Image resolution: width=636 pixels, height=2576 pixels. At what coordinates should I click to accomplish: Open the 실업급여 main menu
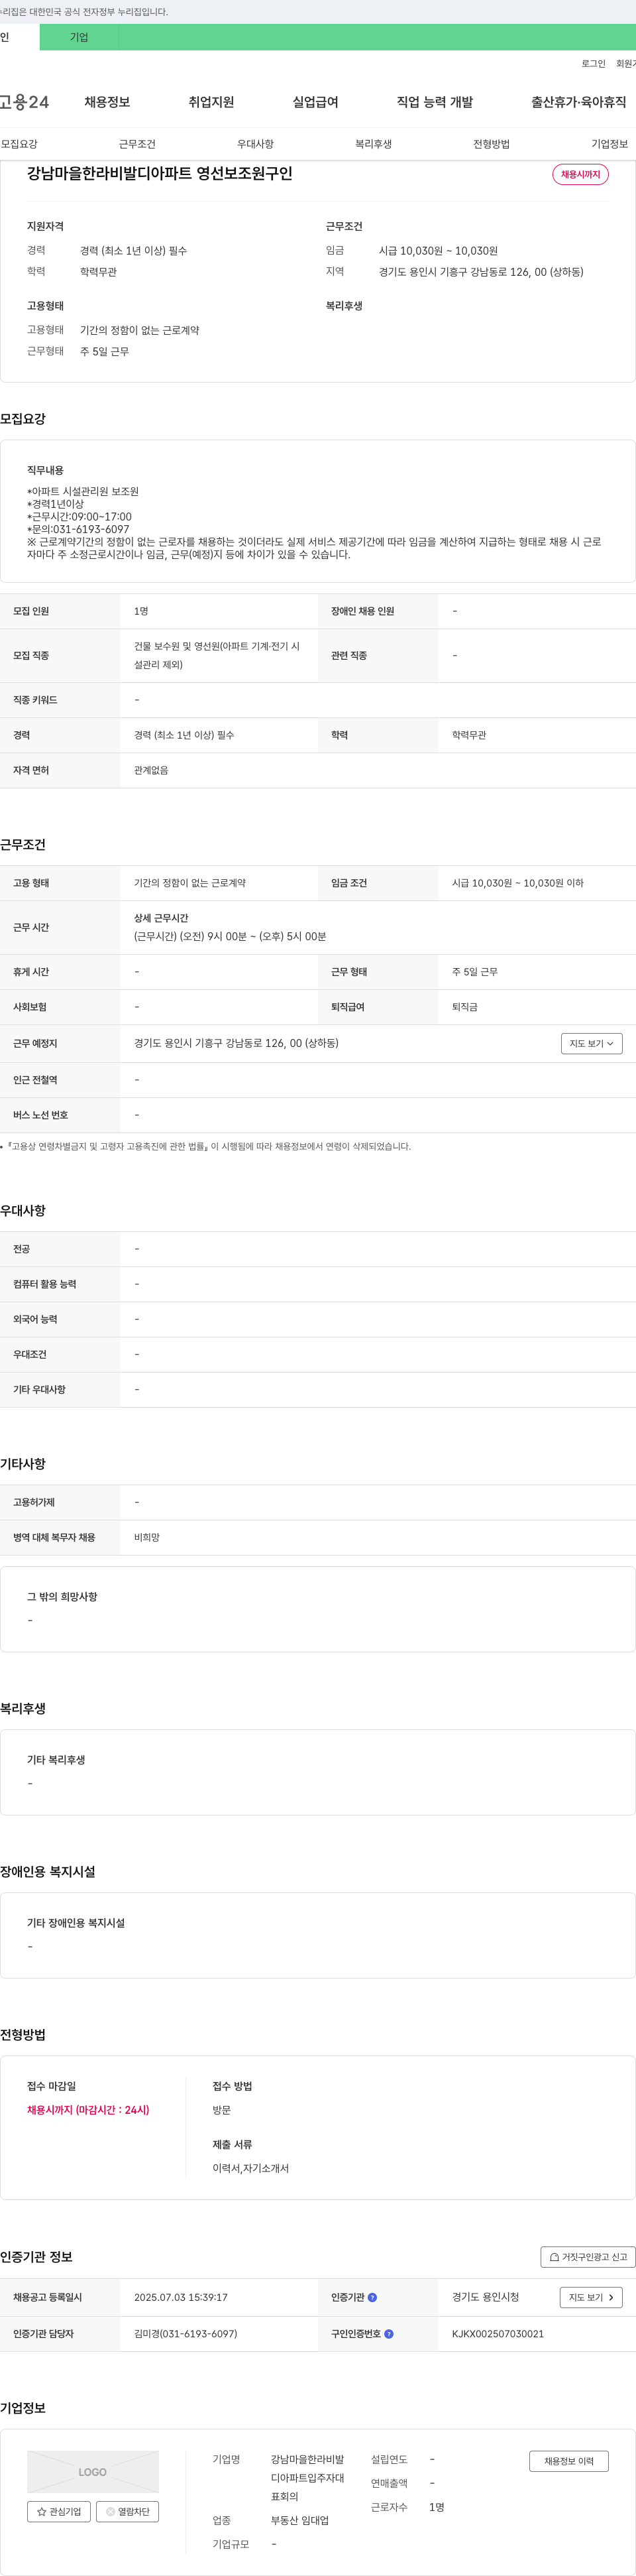pos(315,102)
